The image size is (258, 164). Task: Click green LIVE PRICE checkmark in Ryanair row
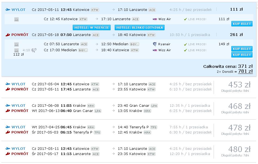(186, 44)
